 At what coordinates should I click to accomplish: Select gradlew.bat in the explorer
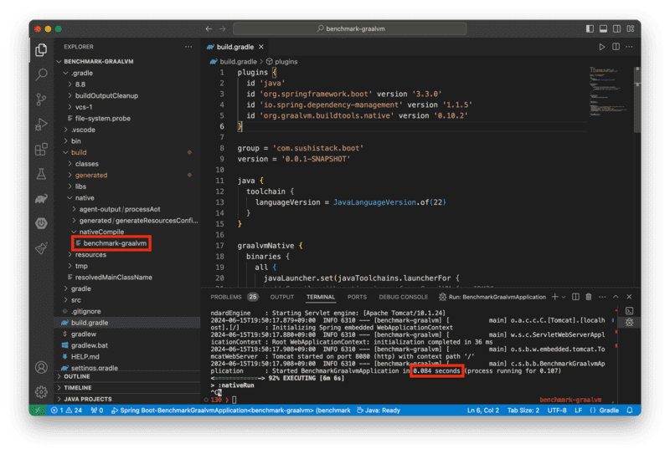pyautogui.click(x=90, y=345)
